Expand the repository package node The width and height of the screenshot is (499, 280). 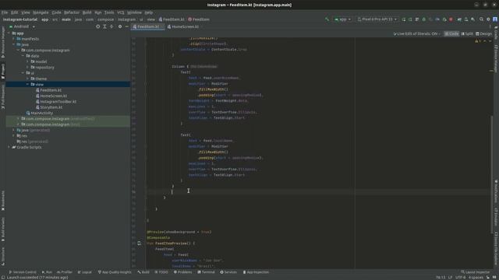[28, 68]
